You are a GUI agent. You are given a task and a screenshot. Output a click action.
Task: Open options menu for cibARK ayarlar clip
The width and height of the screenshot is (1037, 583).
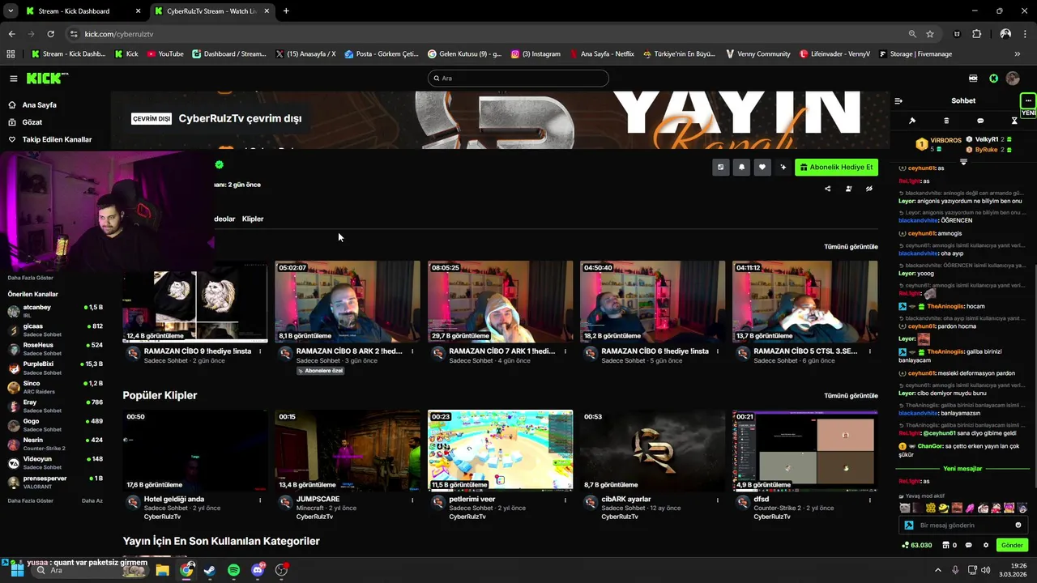click(x=718, y=500)
